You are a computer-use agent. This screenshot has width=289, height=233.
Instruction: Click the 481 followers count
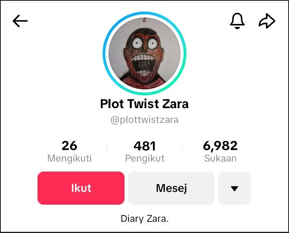[144, 146]
